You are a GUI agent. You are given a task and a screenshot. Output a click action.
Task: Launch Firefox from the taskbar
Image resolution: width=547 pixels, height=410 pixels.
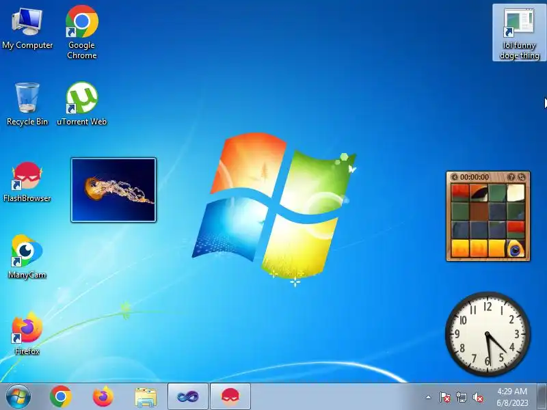click(103, 397)
